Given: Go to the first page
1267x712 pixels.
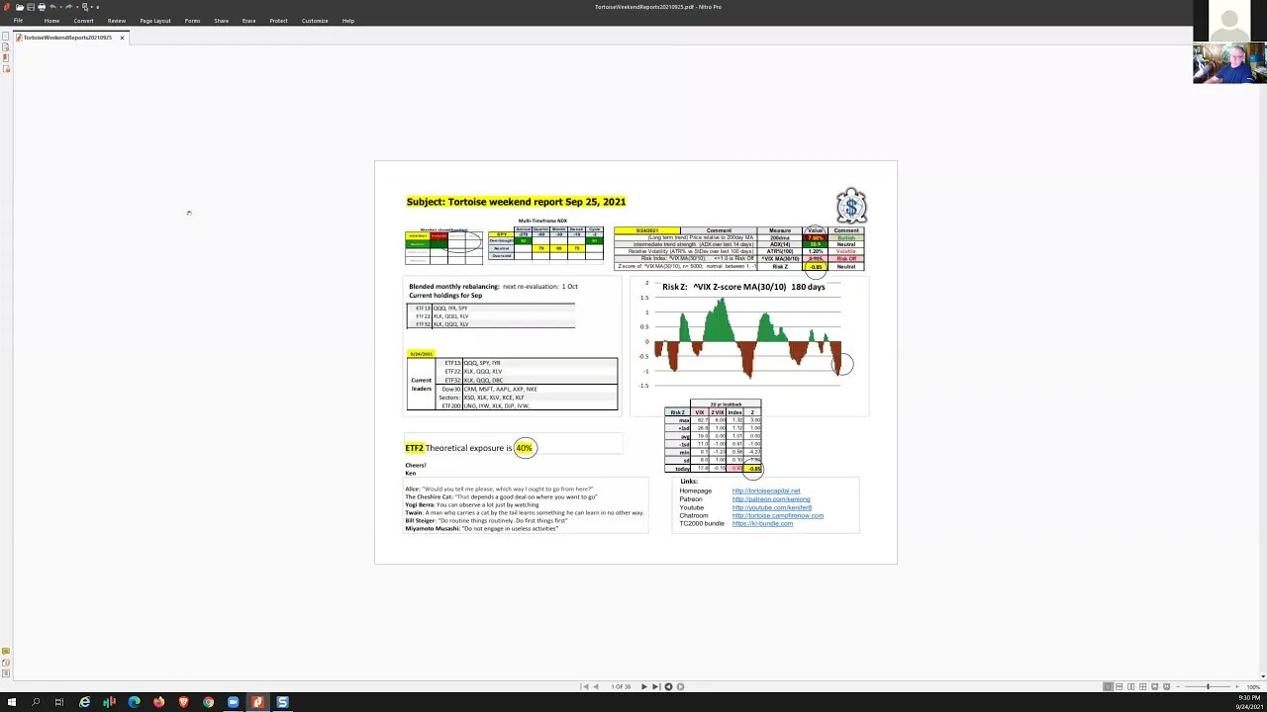Looking at the screenshot, I should point(586,686).
